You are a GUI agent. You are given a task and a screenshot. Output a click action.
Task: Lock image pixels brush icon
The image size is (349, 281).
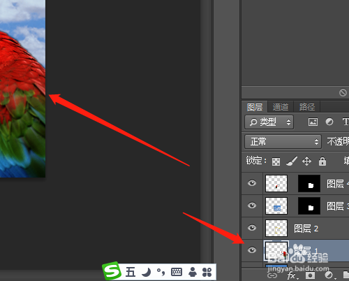coord(292,161)
